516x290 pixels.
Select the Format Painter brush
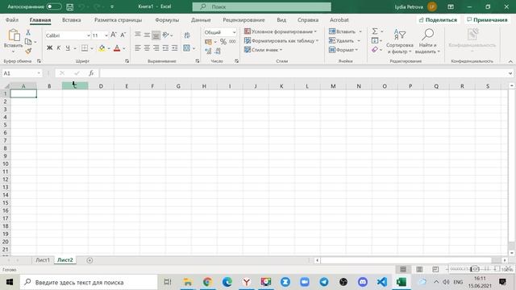pos(28,51)
